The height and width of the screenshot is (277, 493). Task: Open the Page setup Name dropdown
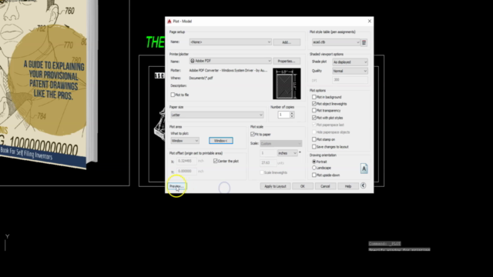[230, 42]
